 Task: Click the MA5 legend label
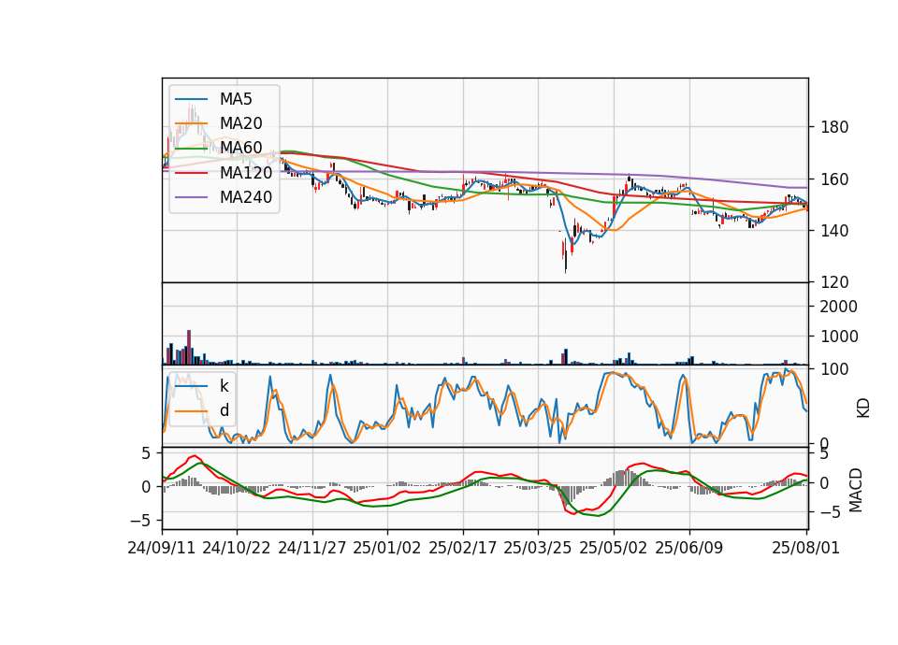(x=236, y=99)
